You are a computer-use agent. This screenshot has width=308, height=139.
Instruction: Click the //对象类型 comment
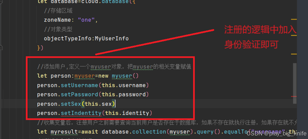58,30
